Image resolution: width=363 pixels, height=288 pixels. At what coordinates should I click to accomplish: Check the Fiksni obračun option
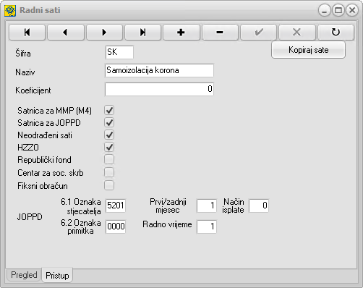(109, 185)
